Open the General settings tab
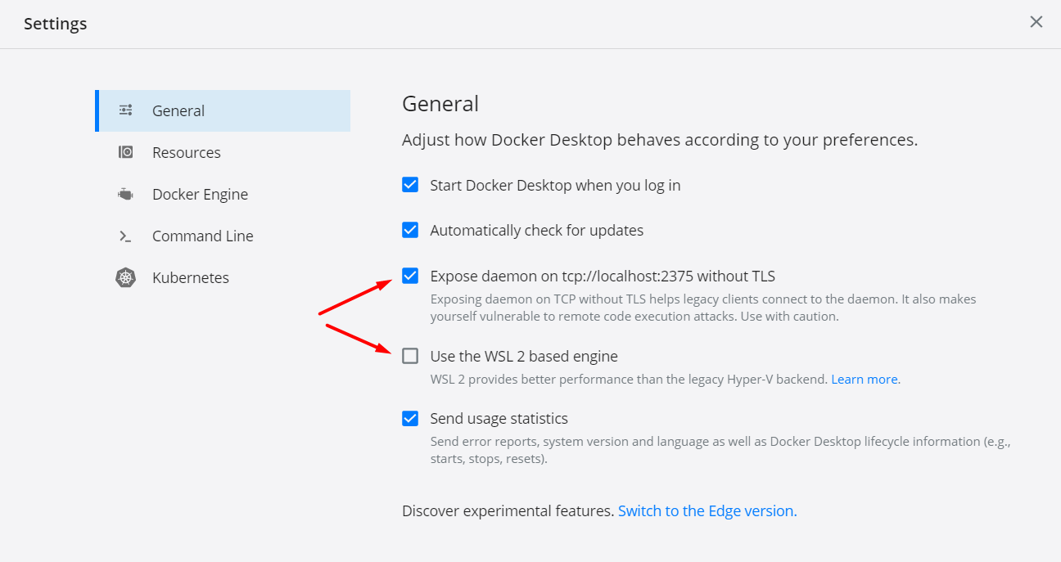The height and width of the screenshot is (562, 1061). 223,110
